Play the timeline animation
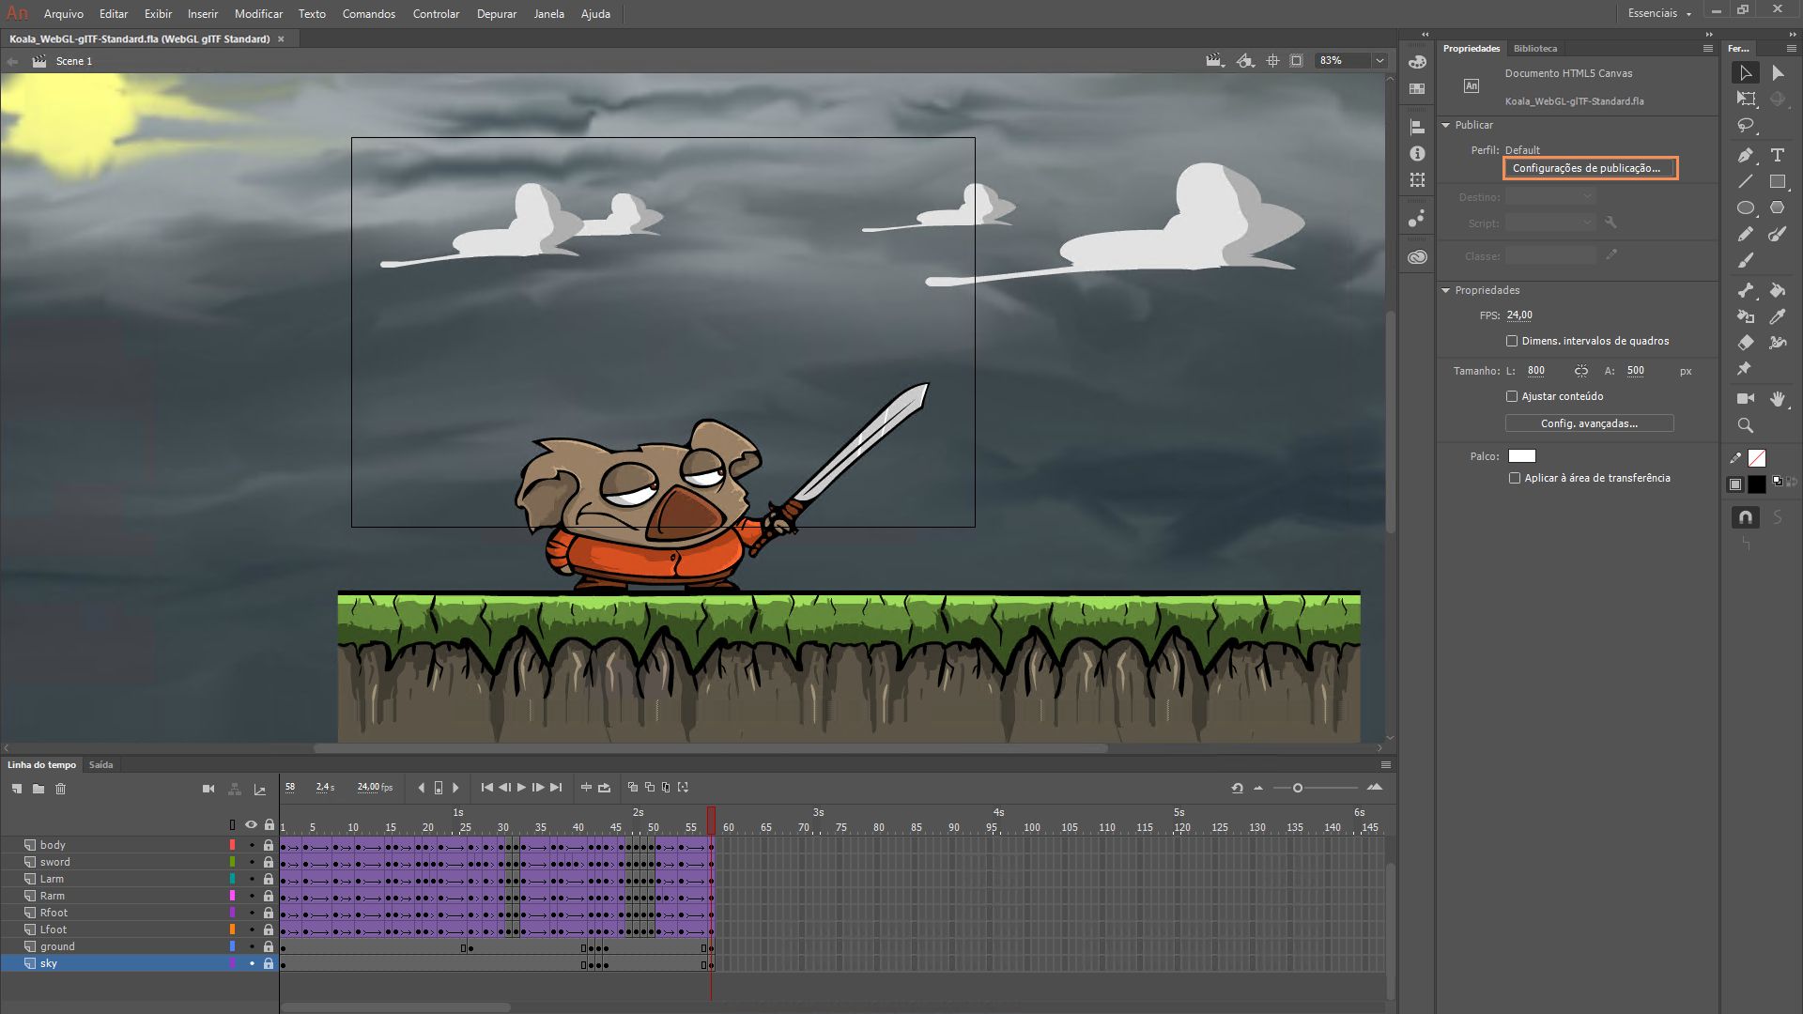The height and width of the screenshot is (1014, 1803). click(521, 788)
